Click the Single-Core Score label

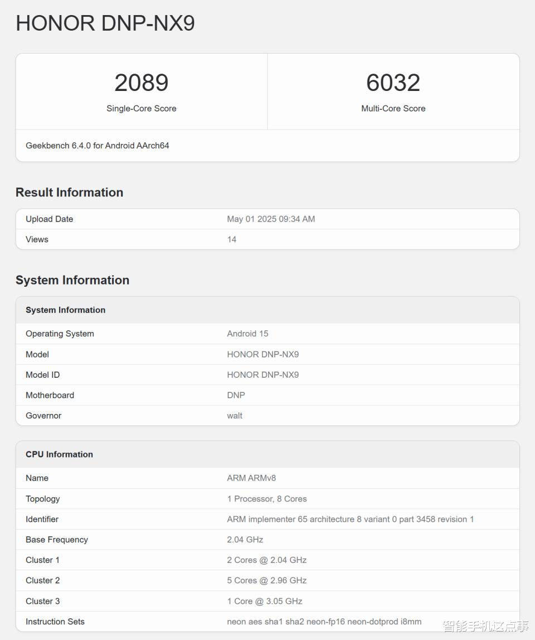tap(141, 109)
